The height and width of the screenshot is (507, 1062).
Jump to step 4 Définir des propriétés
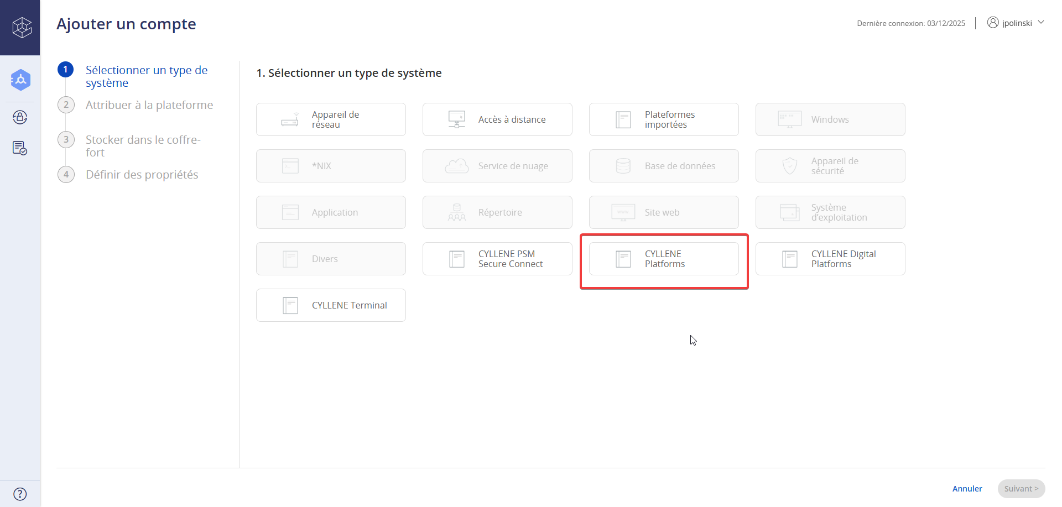[142, 175]
